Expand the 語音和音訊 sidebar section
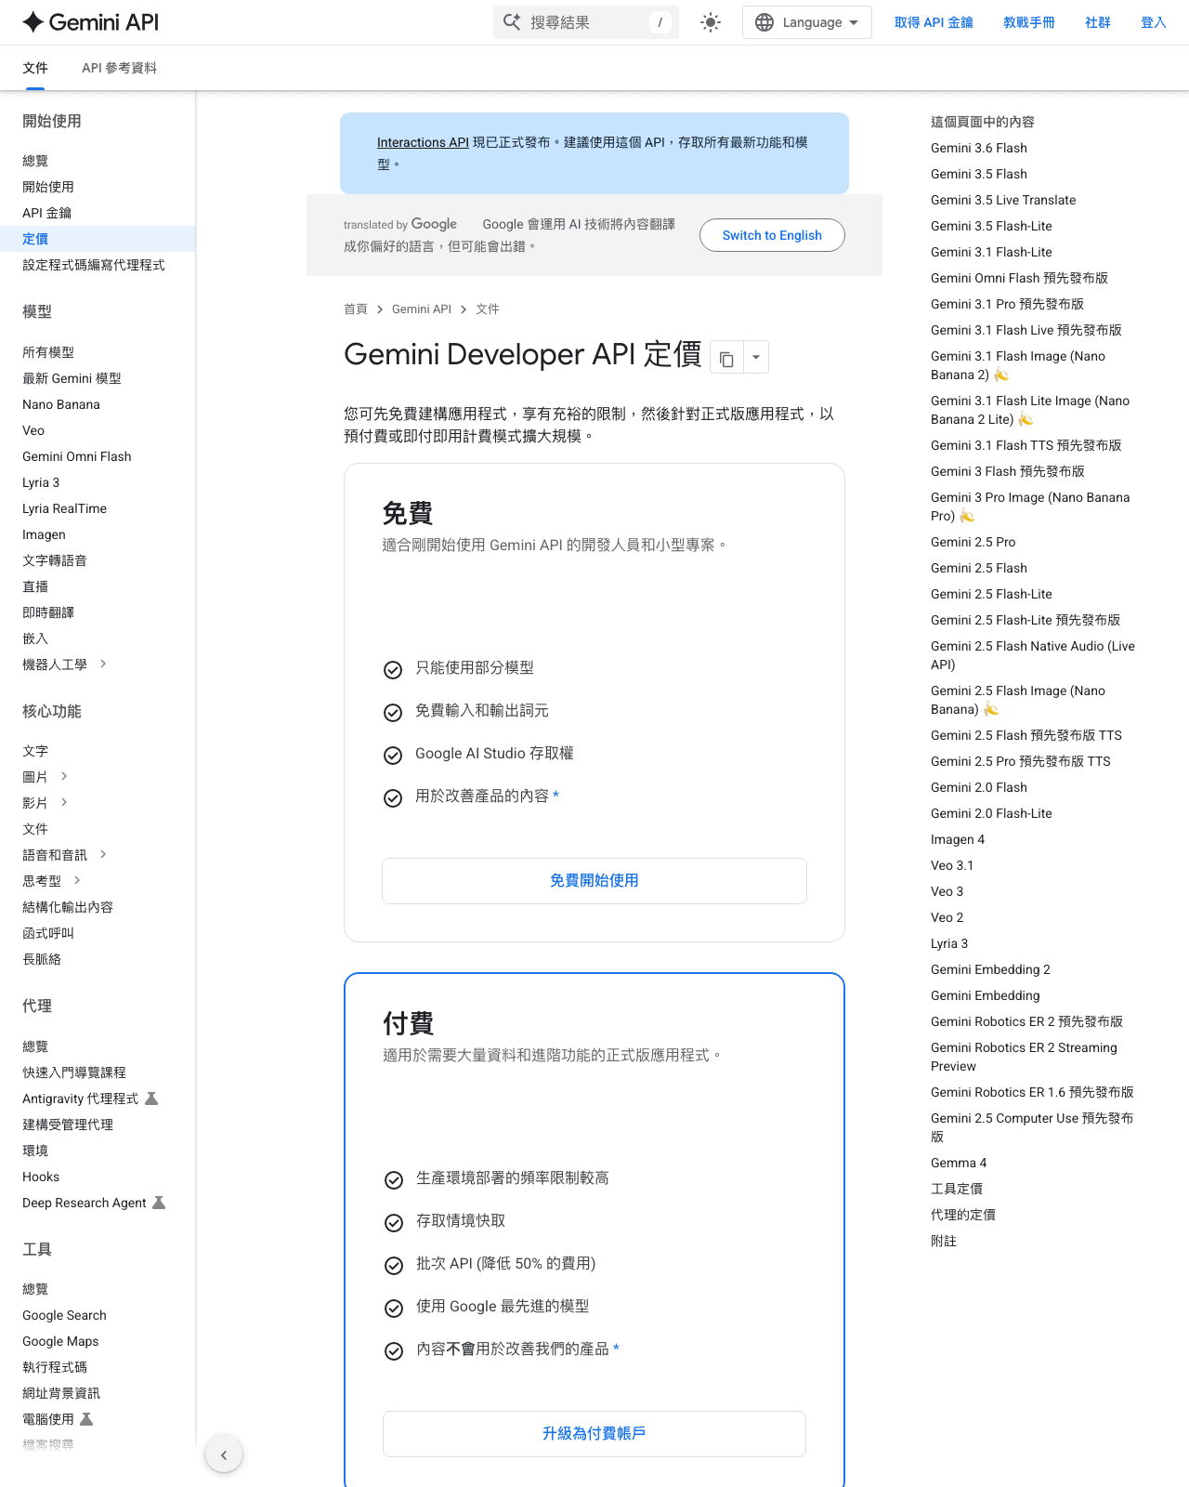 tap(103, 855)
